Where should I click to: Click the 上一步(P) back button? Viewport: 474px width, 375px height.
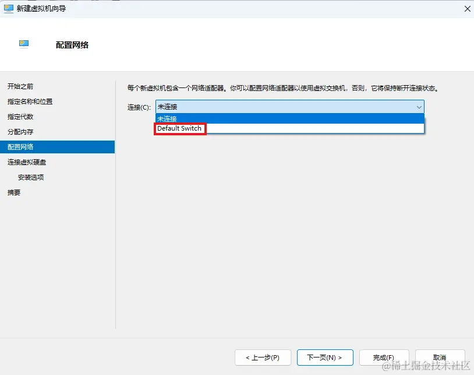coord(263,358)
